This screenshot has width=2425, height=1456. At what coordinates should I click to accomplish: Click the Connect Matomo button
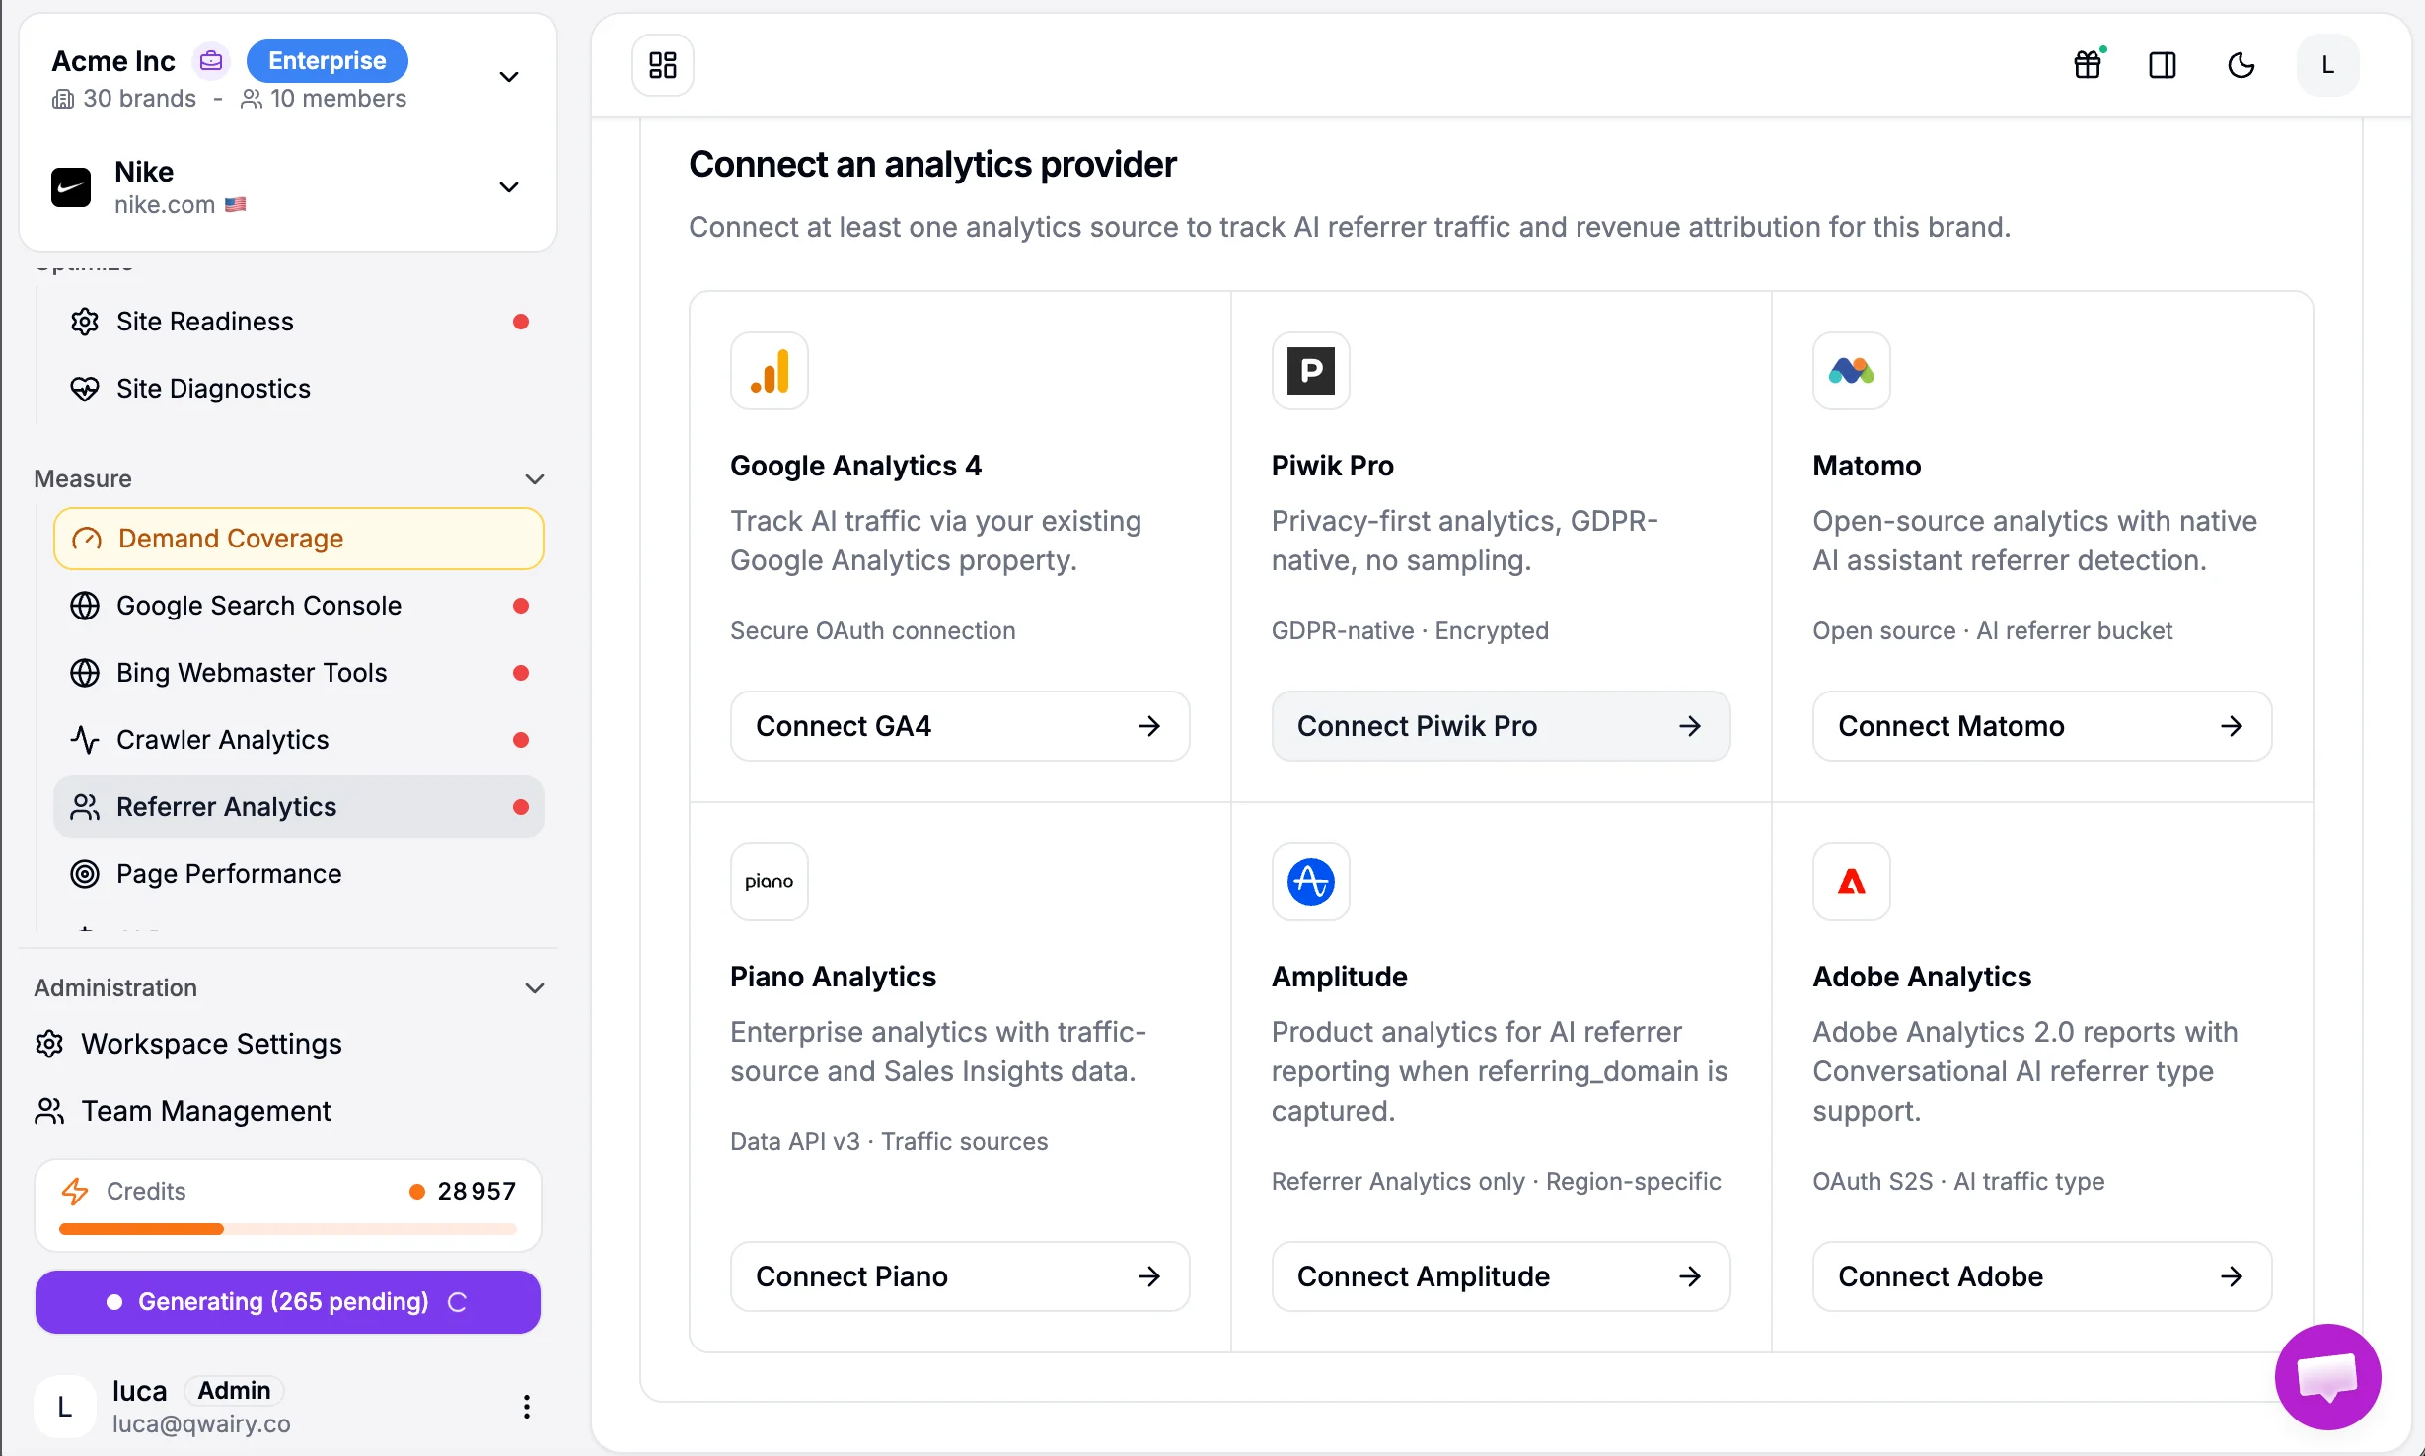2042,726
